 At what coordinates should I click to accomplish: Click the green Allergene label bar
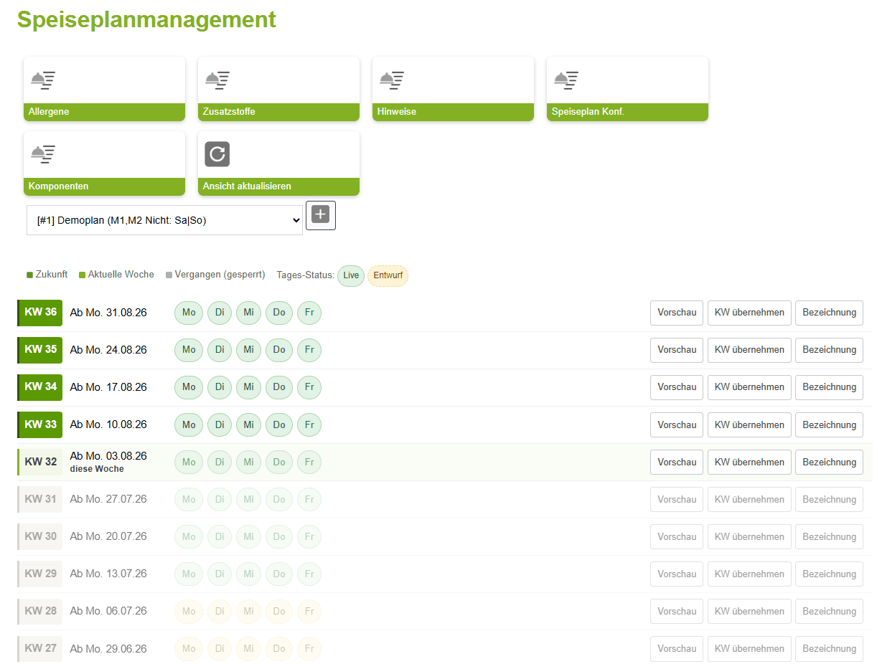(x=105, y=112)
